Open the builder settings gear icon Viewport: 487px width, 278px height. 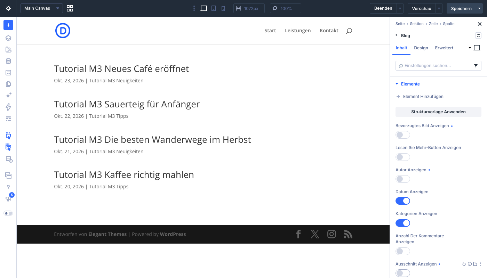click(x=8, y=8)
